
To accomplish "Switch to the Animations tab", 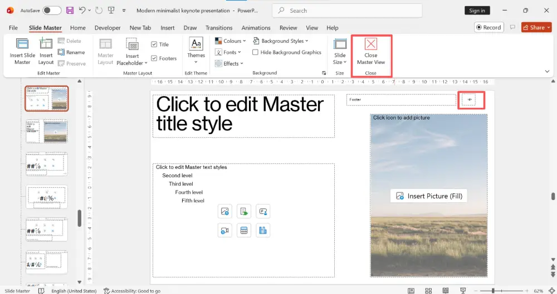I will (x=256, y=28).
